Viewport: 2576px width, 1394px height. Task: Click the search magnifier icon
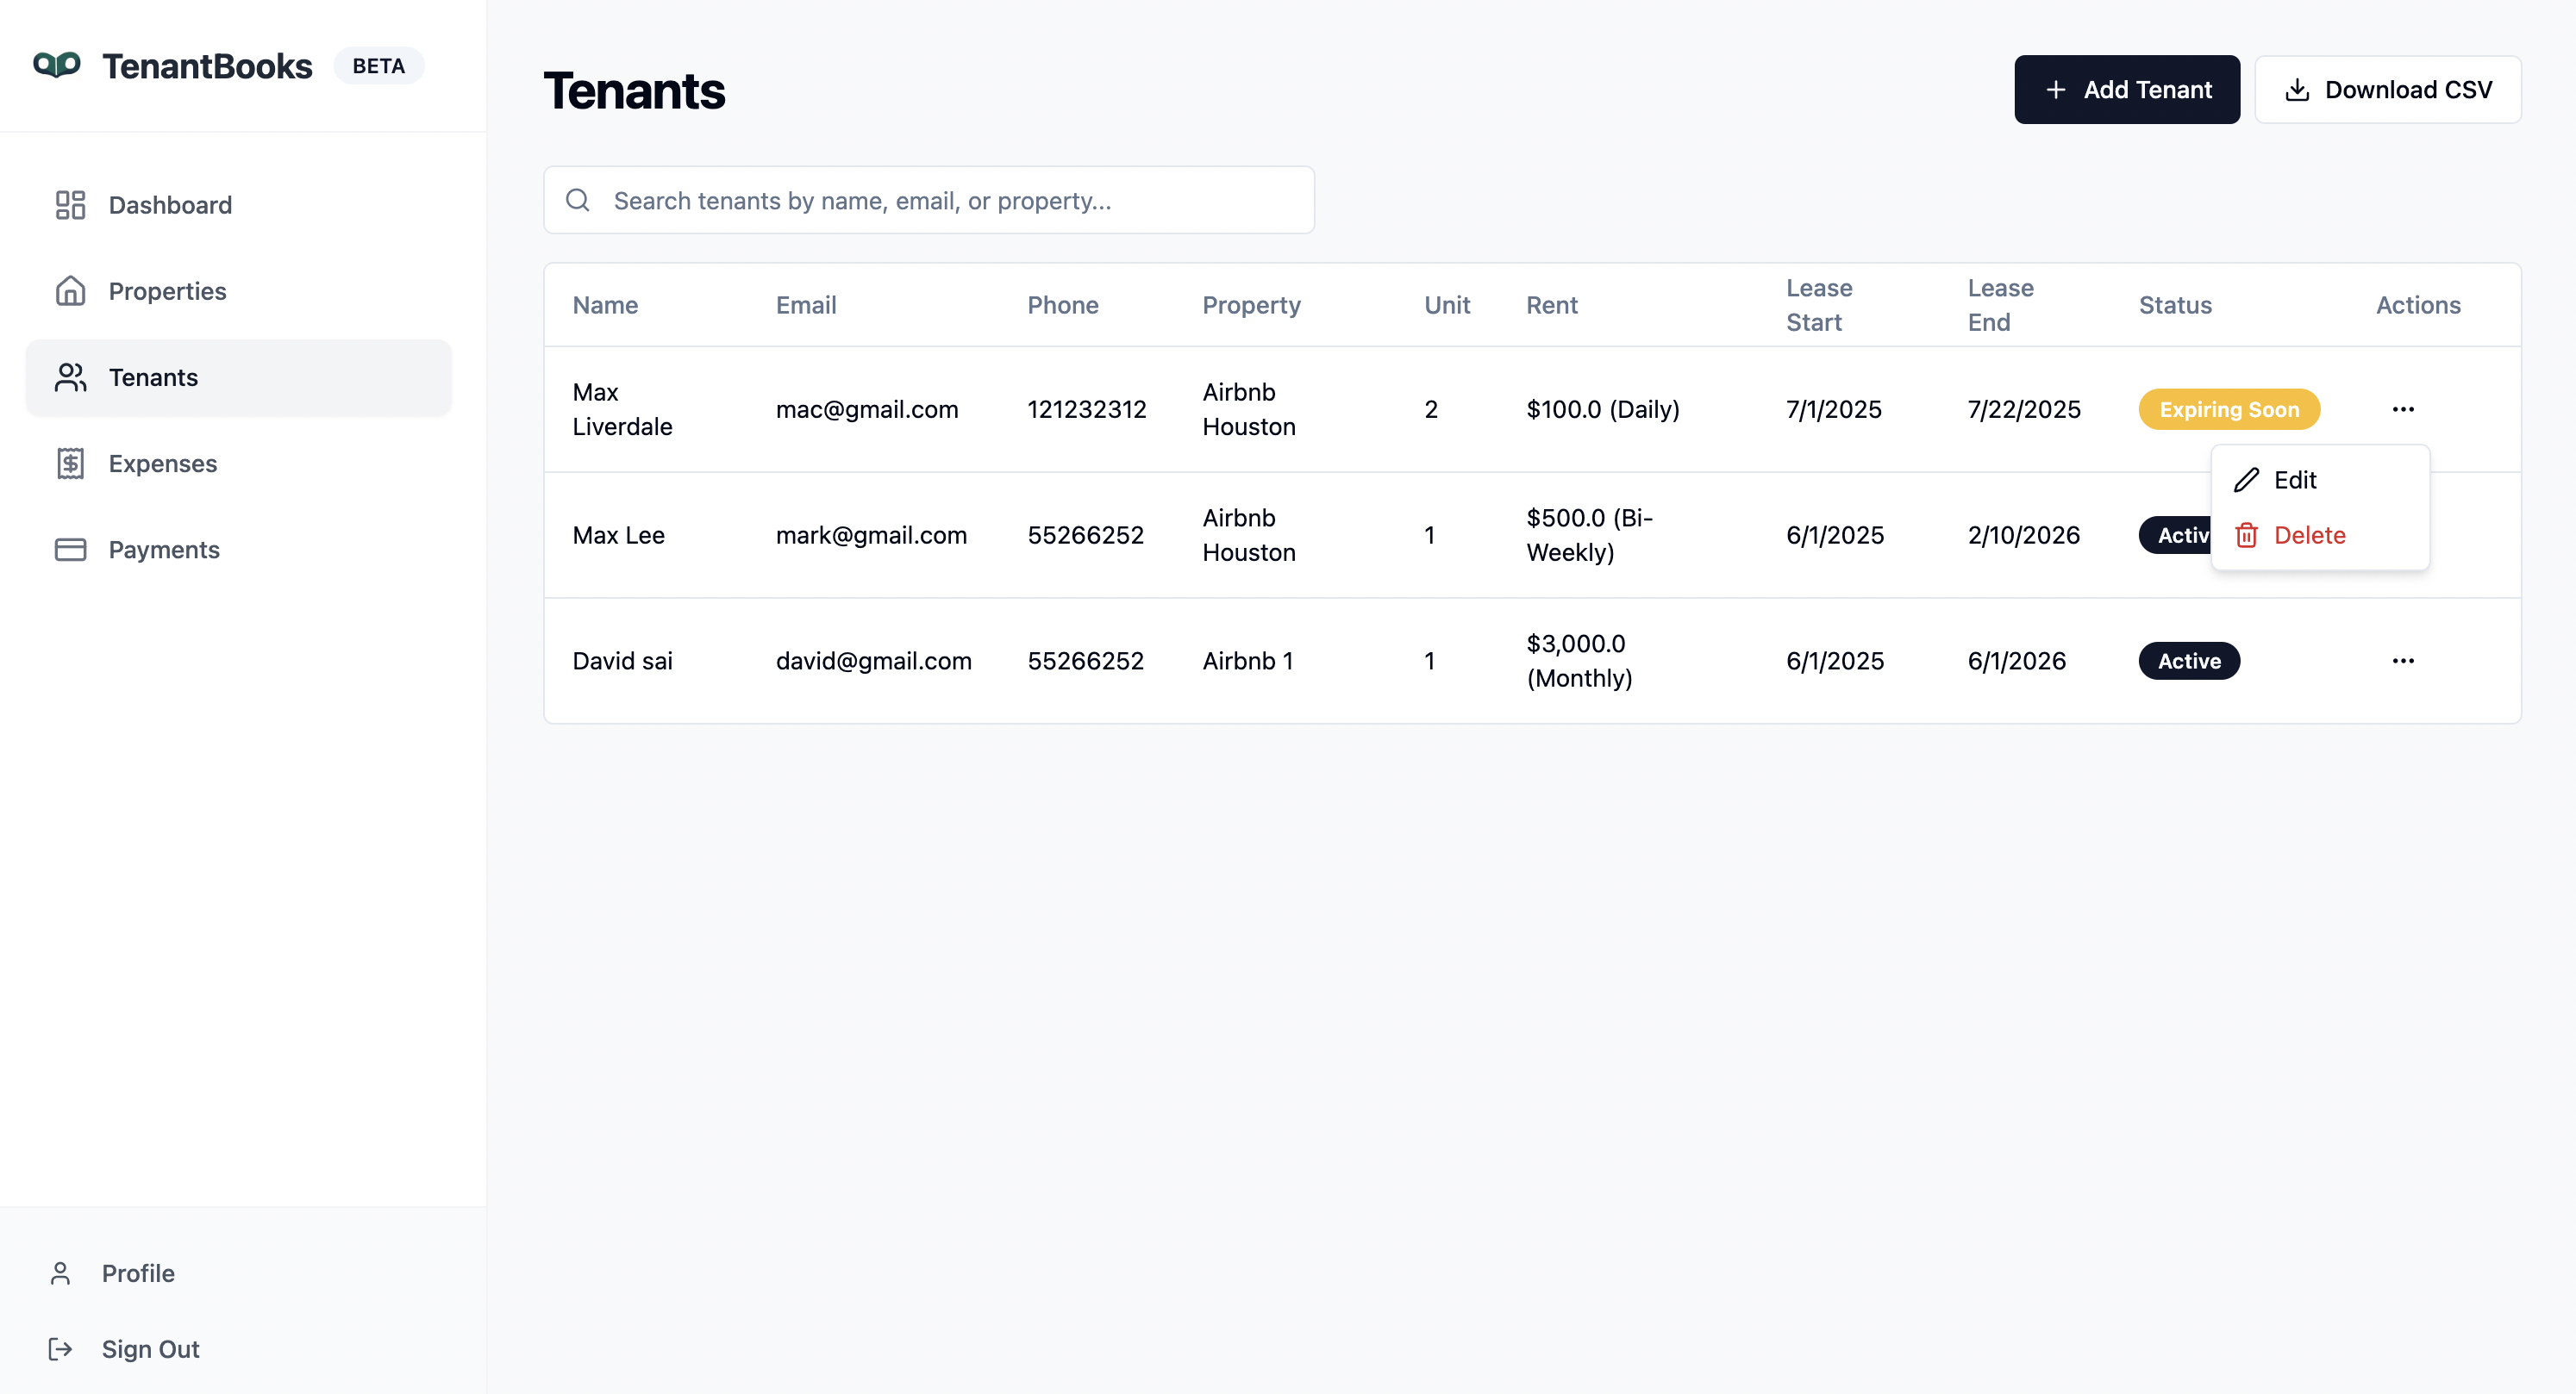coord(577,200)
